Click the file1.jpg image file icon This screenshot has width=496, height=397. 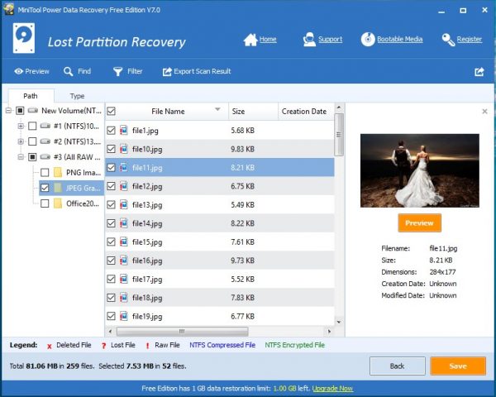click(124, 130)
